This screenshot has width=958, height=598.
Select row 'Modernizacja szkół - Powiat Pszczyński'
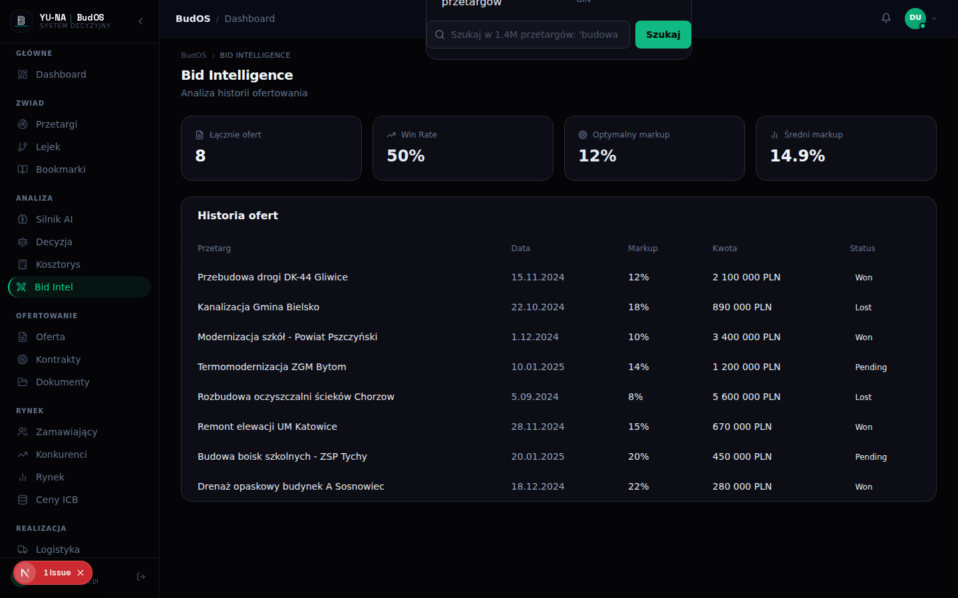(559, 337)
